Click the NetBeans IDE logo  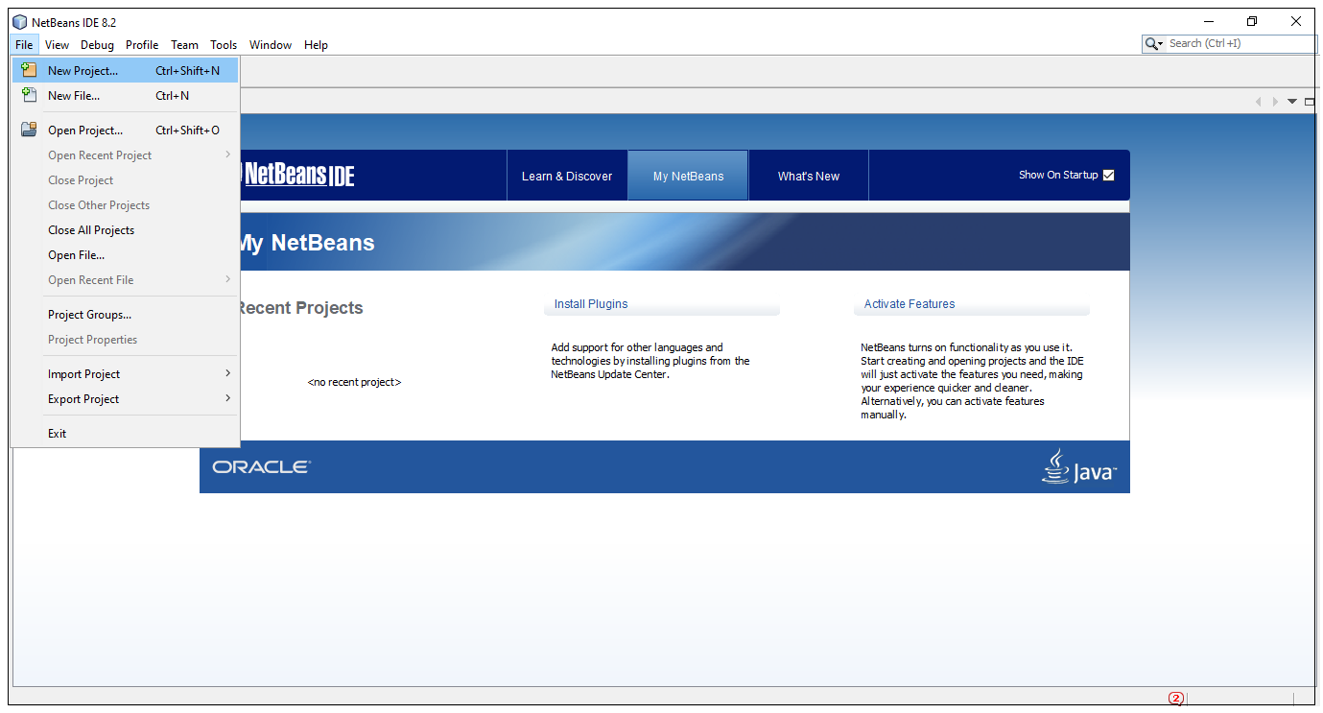pos(297,175)
